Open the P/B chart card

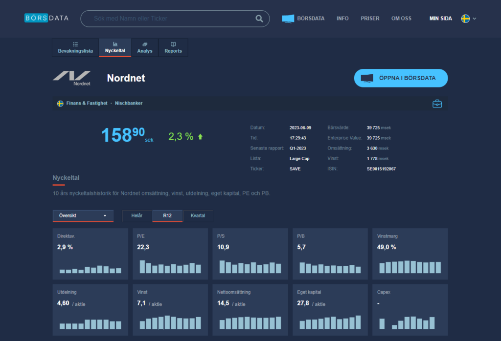tap(330, 254)
